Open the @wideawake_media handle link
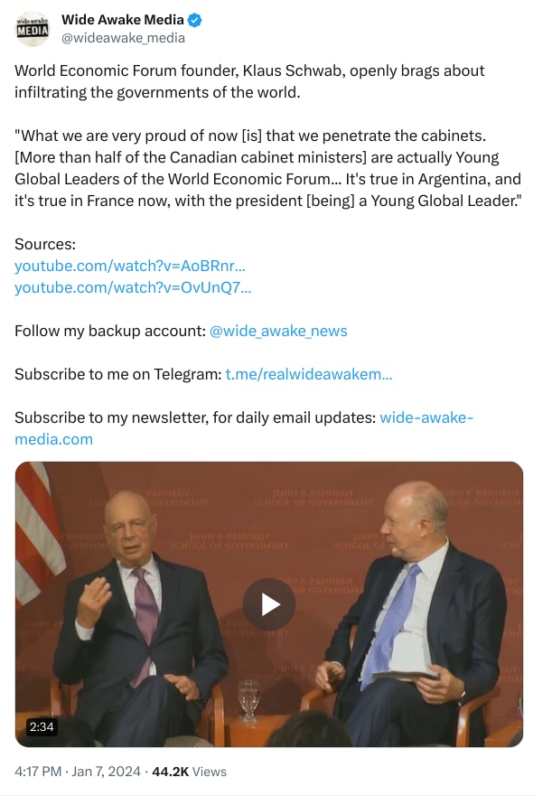The width and height of the screenshot is (552, 796). coord(123,38)
